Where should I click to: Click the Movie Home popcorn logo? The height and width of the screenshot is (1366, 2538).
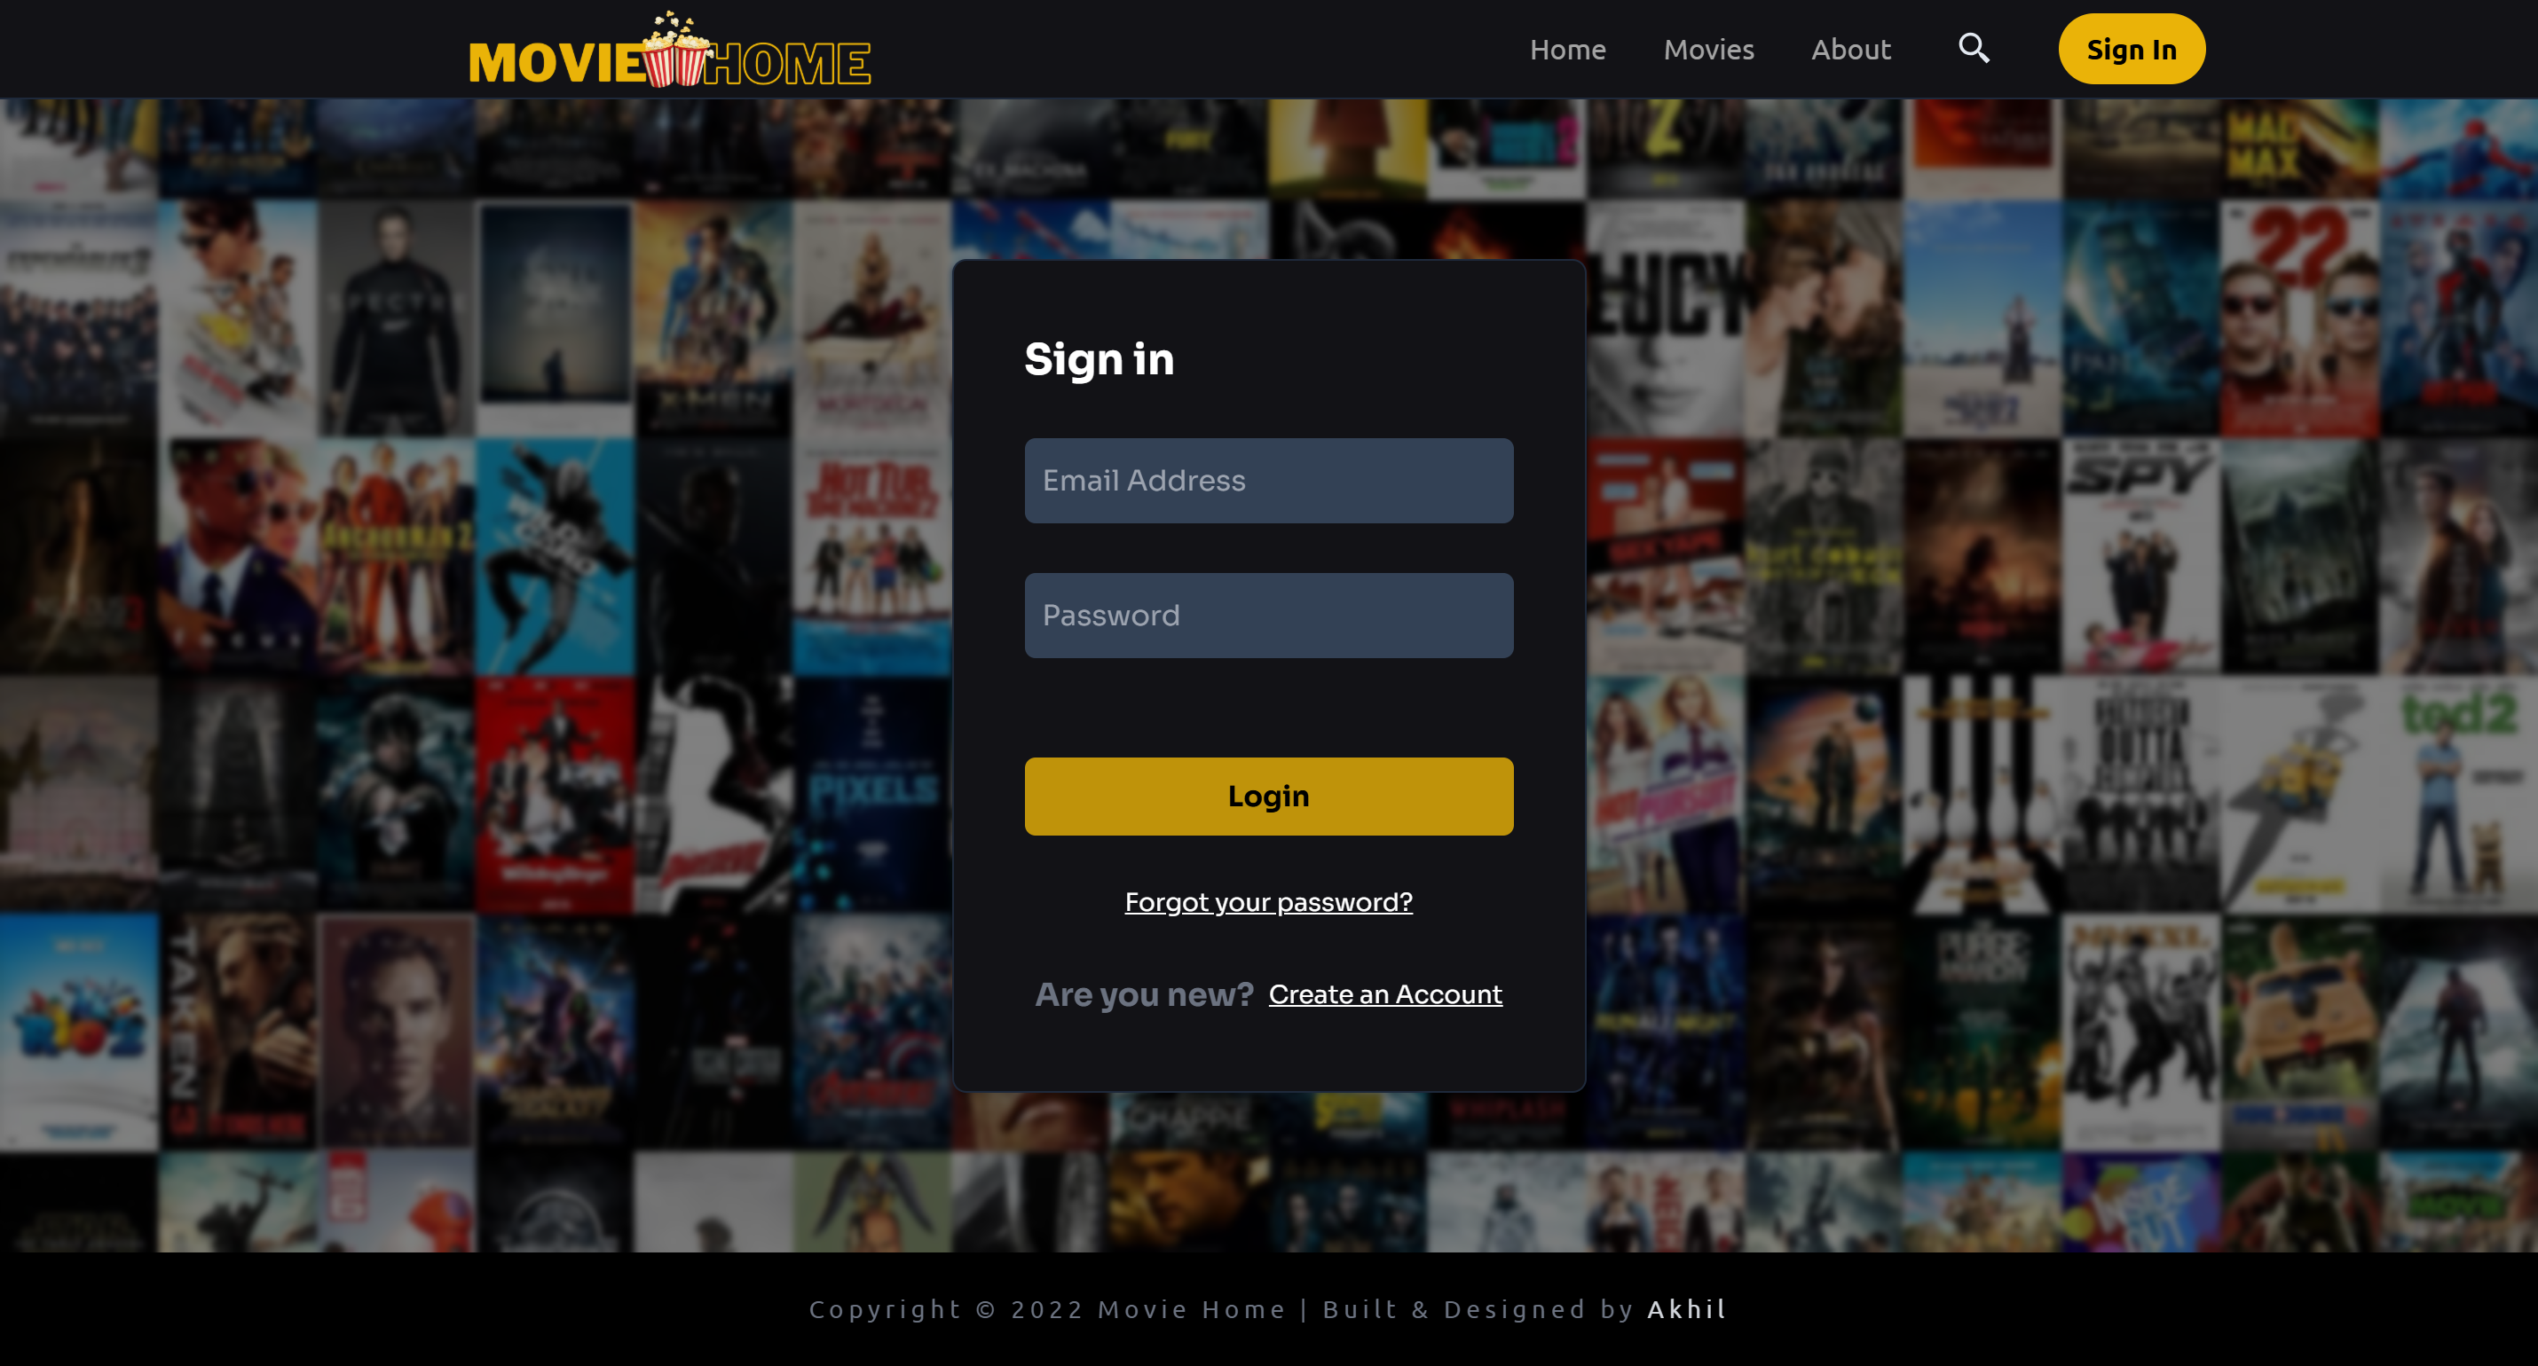coord(670,51)
